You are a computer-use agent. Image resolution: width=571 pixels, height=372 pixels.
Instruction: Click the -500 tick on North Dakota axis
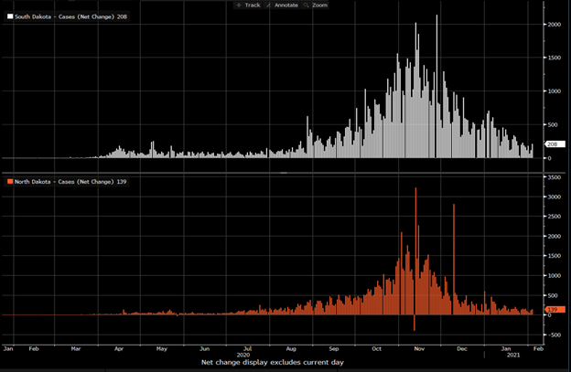(x=554, y=335)
